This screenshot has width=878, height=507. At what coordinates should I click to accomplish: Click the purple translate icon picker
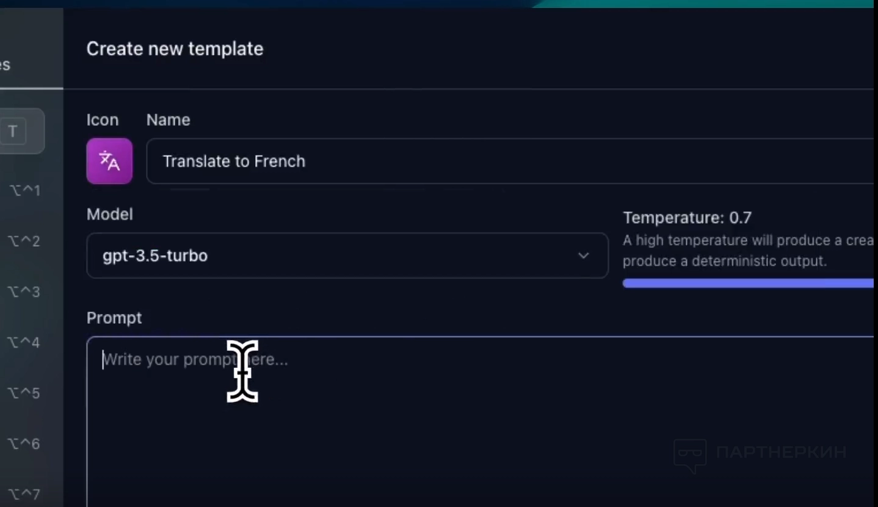(109, 161)
